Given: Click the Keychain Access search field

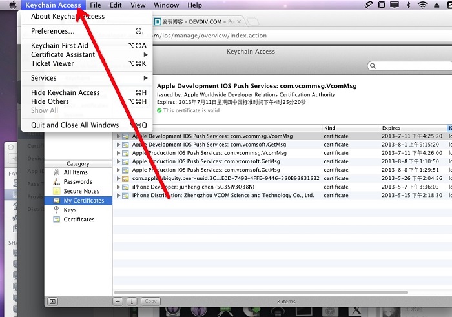Looking at the screenshot, I should pyautogui.click(x=411, y=66).
